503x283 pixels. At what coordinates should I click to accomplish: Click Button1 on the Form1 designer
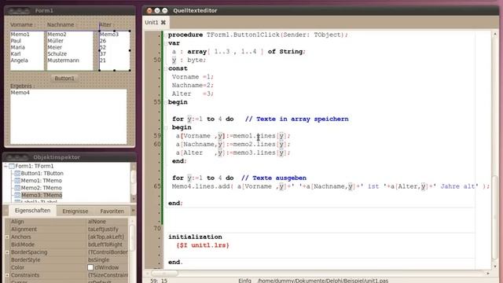point(64,79)
